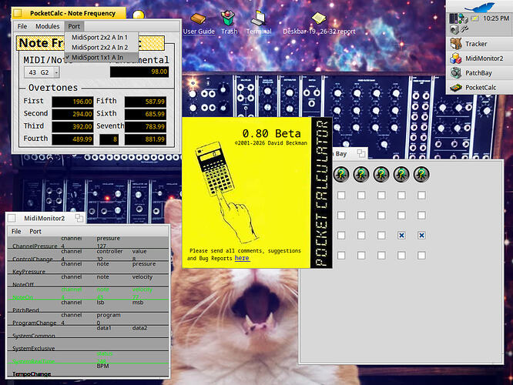Screen dimensions: 513x385
Task: Check the first-row box under the fifth PatchBay endpoint
Action: click(x=421, y=196)
